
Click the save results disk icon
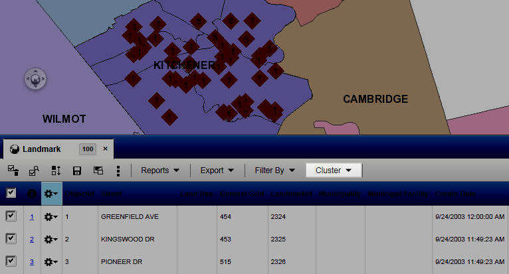coord(77,171)
